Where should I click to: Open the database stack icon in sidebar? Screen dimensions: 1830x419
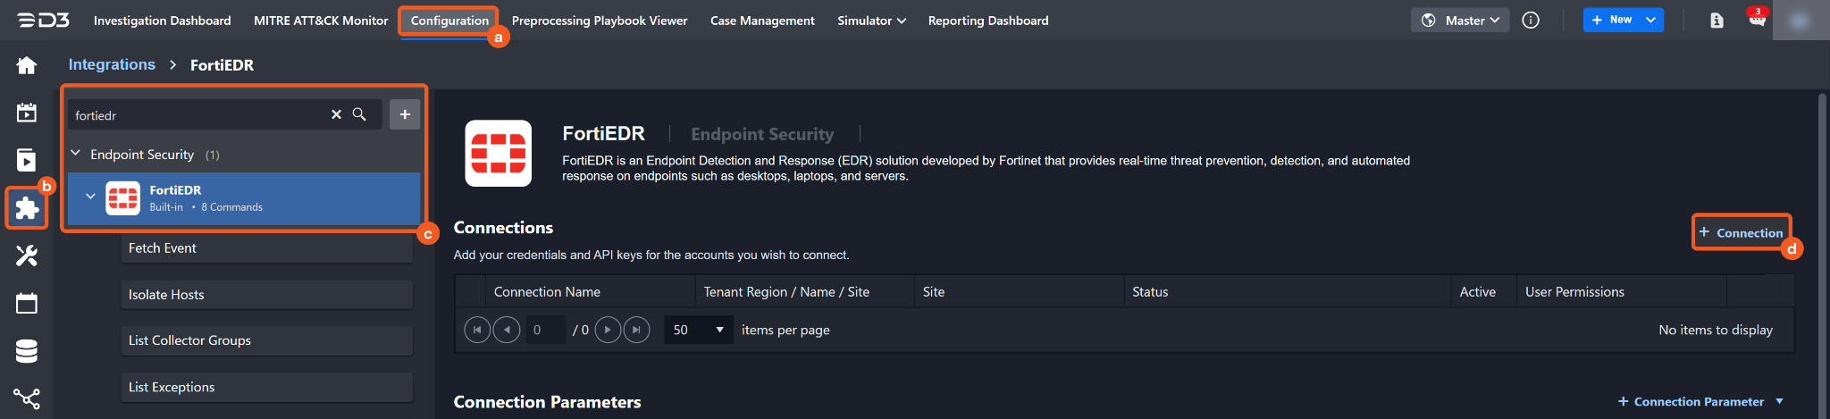[27, 351]
